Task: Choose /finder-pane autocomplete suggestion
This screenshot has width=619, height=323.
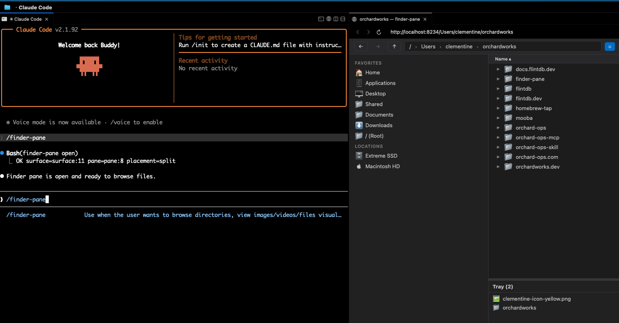Action: (174, 215)
